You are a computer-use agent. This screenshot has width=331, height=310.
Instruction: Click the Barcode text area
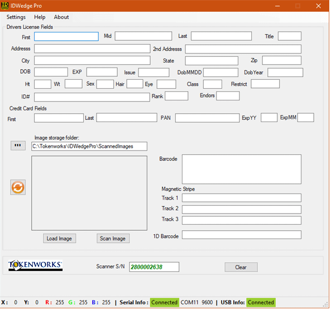click(x=242, y=169)
